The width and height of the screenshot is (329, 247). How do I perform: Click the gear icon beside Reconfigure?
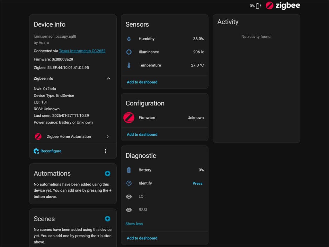coord(36,151)
